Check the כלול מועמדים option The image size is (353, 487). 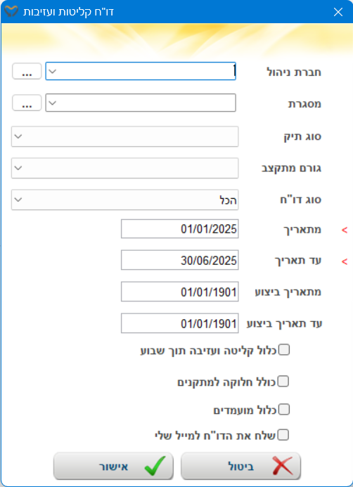tap(283, 410)
